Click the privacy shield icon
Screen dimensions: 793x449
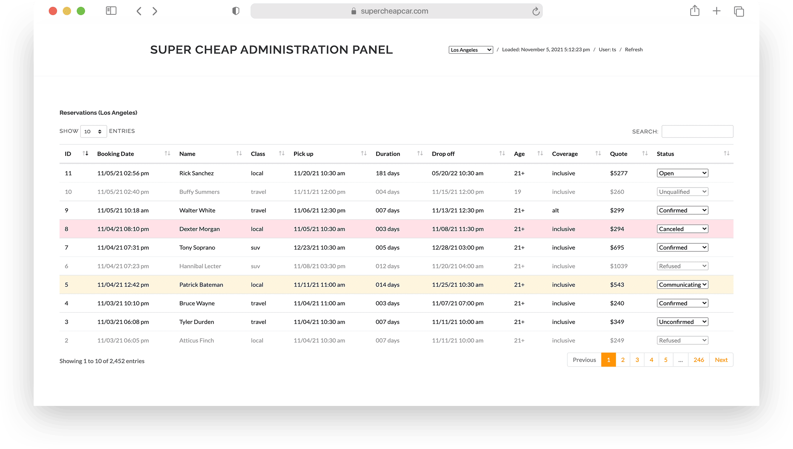click(236, 11)
